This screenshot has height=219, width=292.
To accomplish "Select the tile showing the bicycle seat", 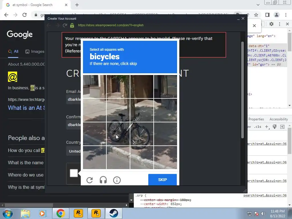I will point(118,110).
